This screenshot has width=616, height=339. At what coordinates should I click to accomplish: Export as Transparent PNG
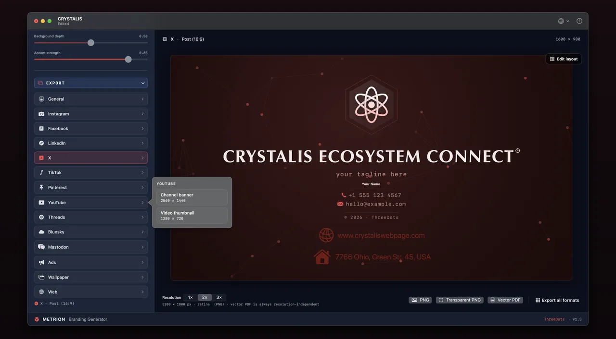tap(459, 300)
